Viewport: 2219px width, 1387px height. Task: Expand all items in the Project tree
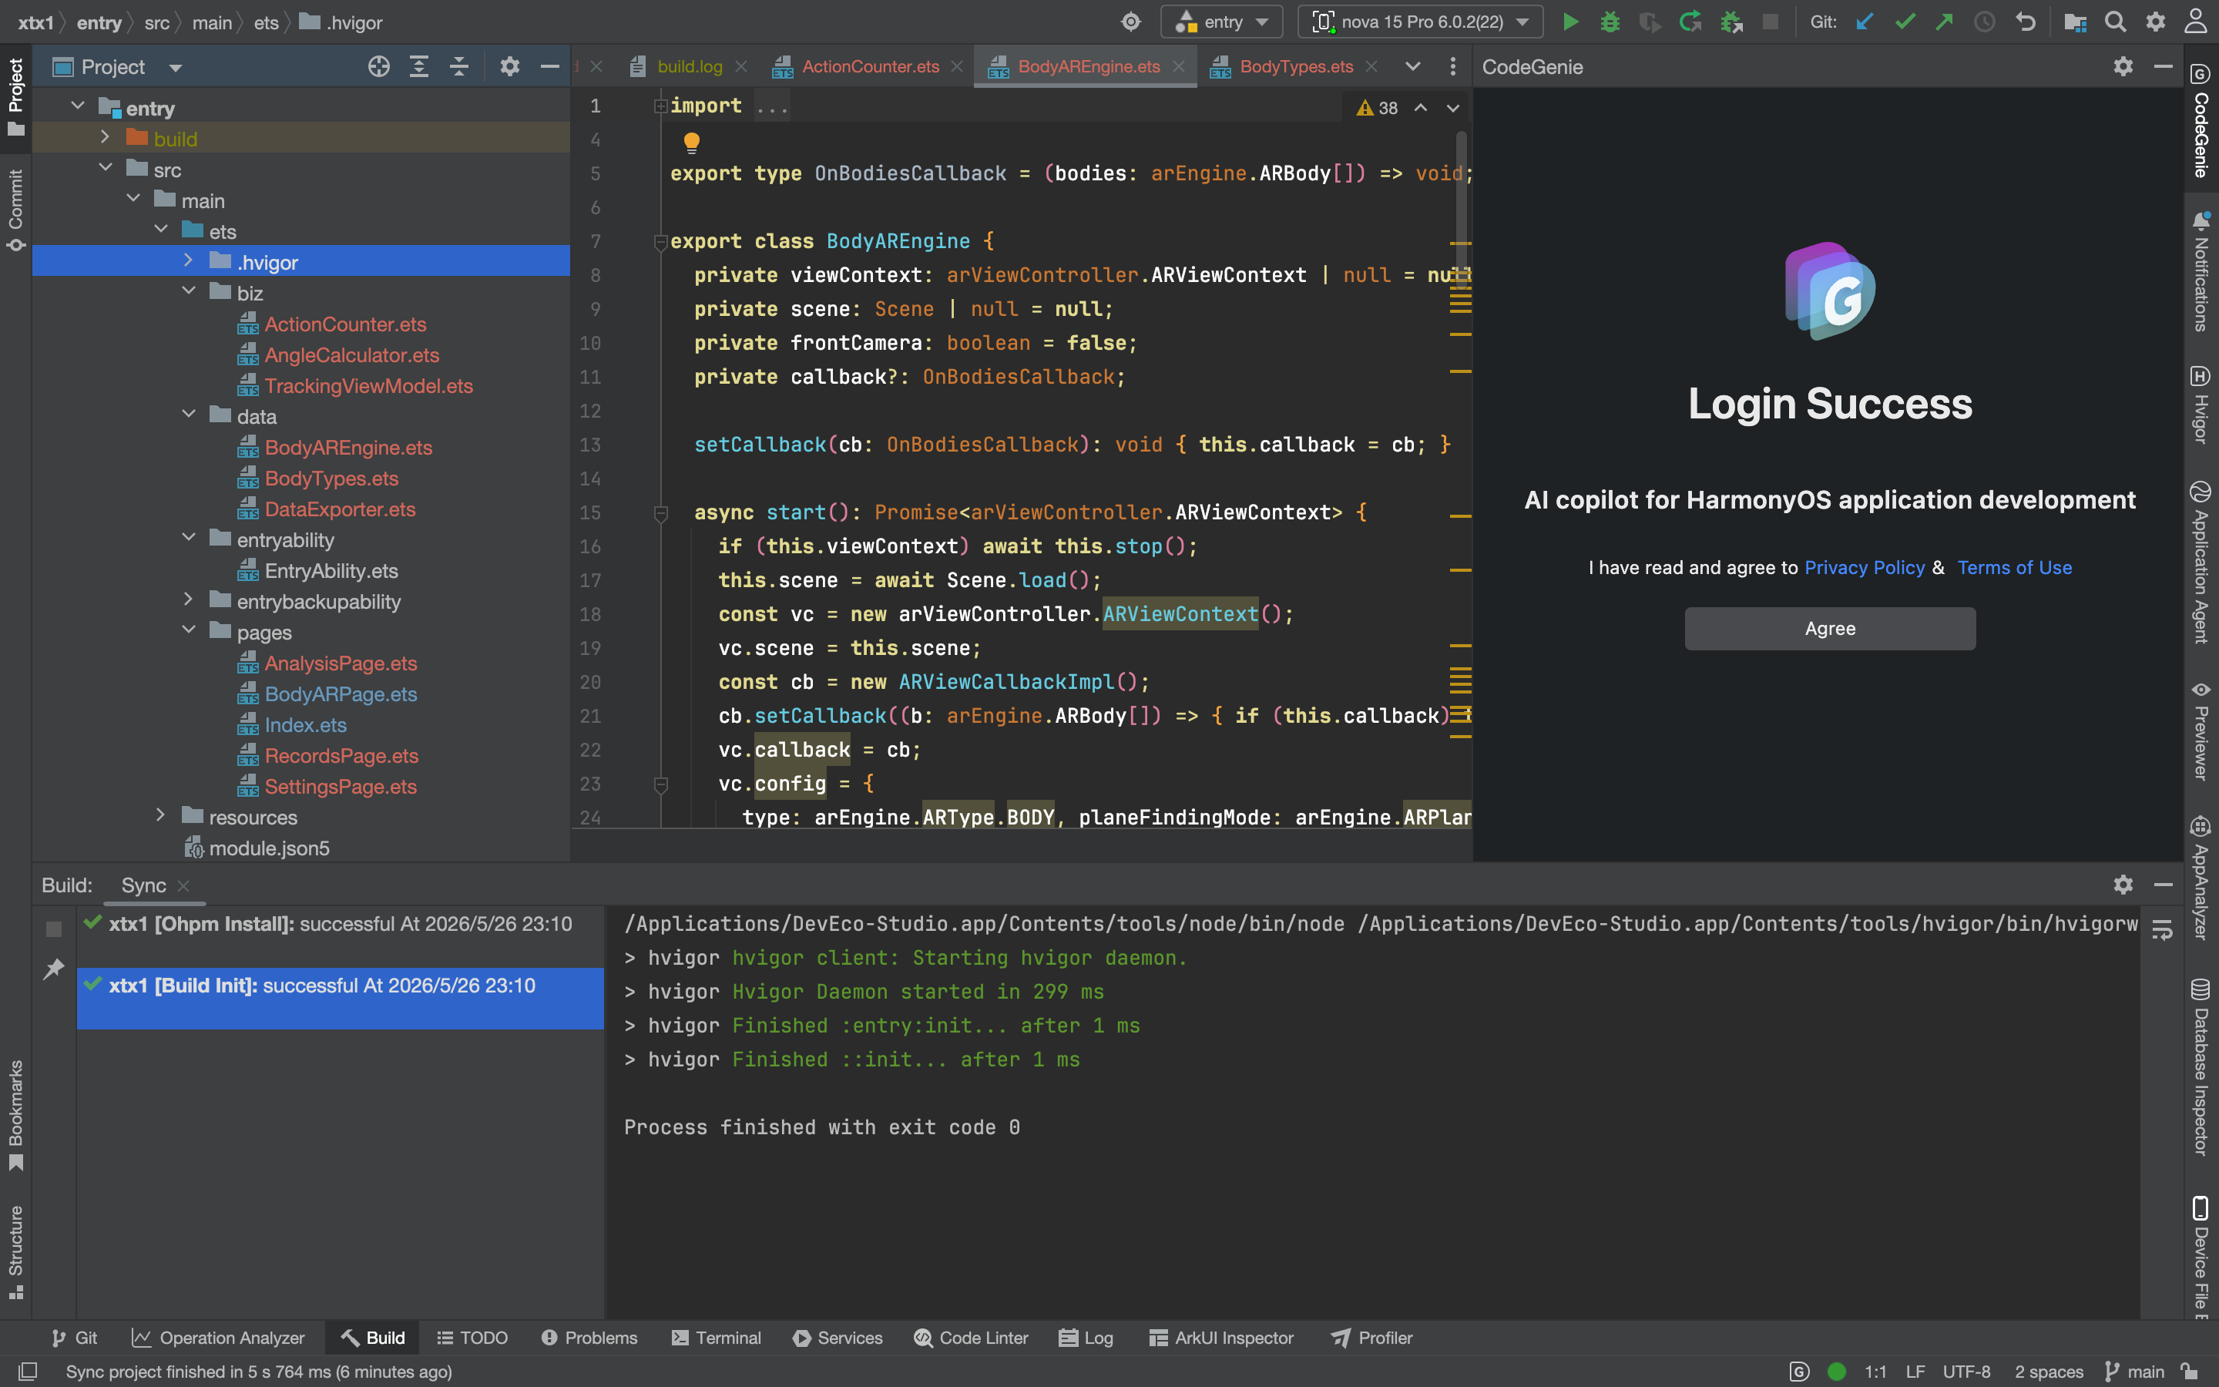(x=419, y=66)
